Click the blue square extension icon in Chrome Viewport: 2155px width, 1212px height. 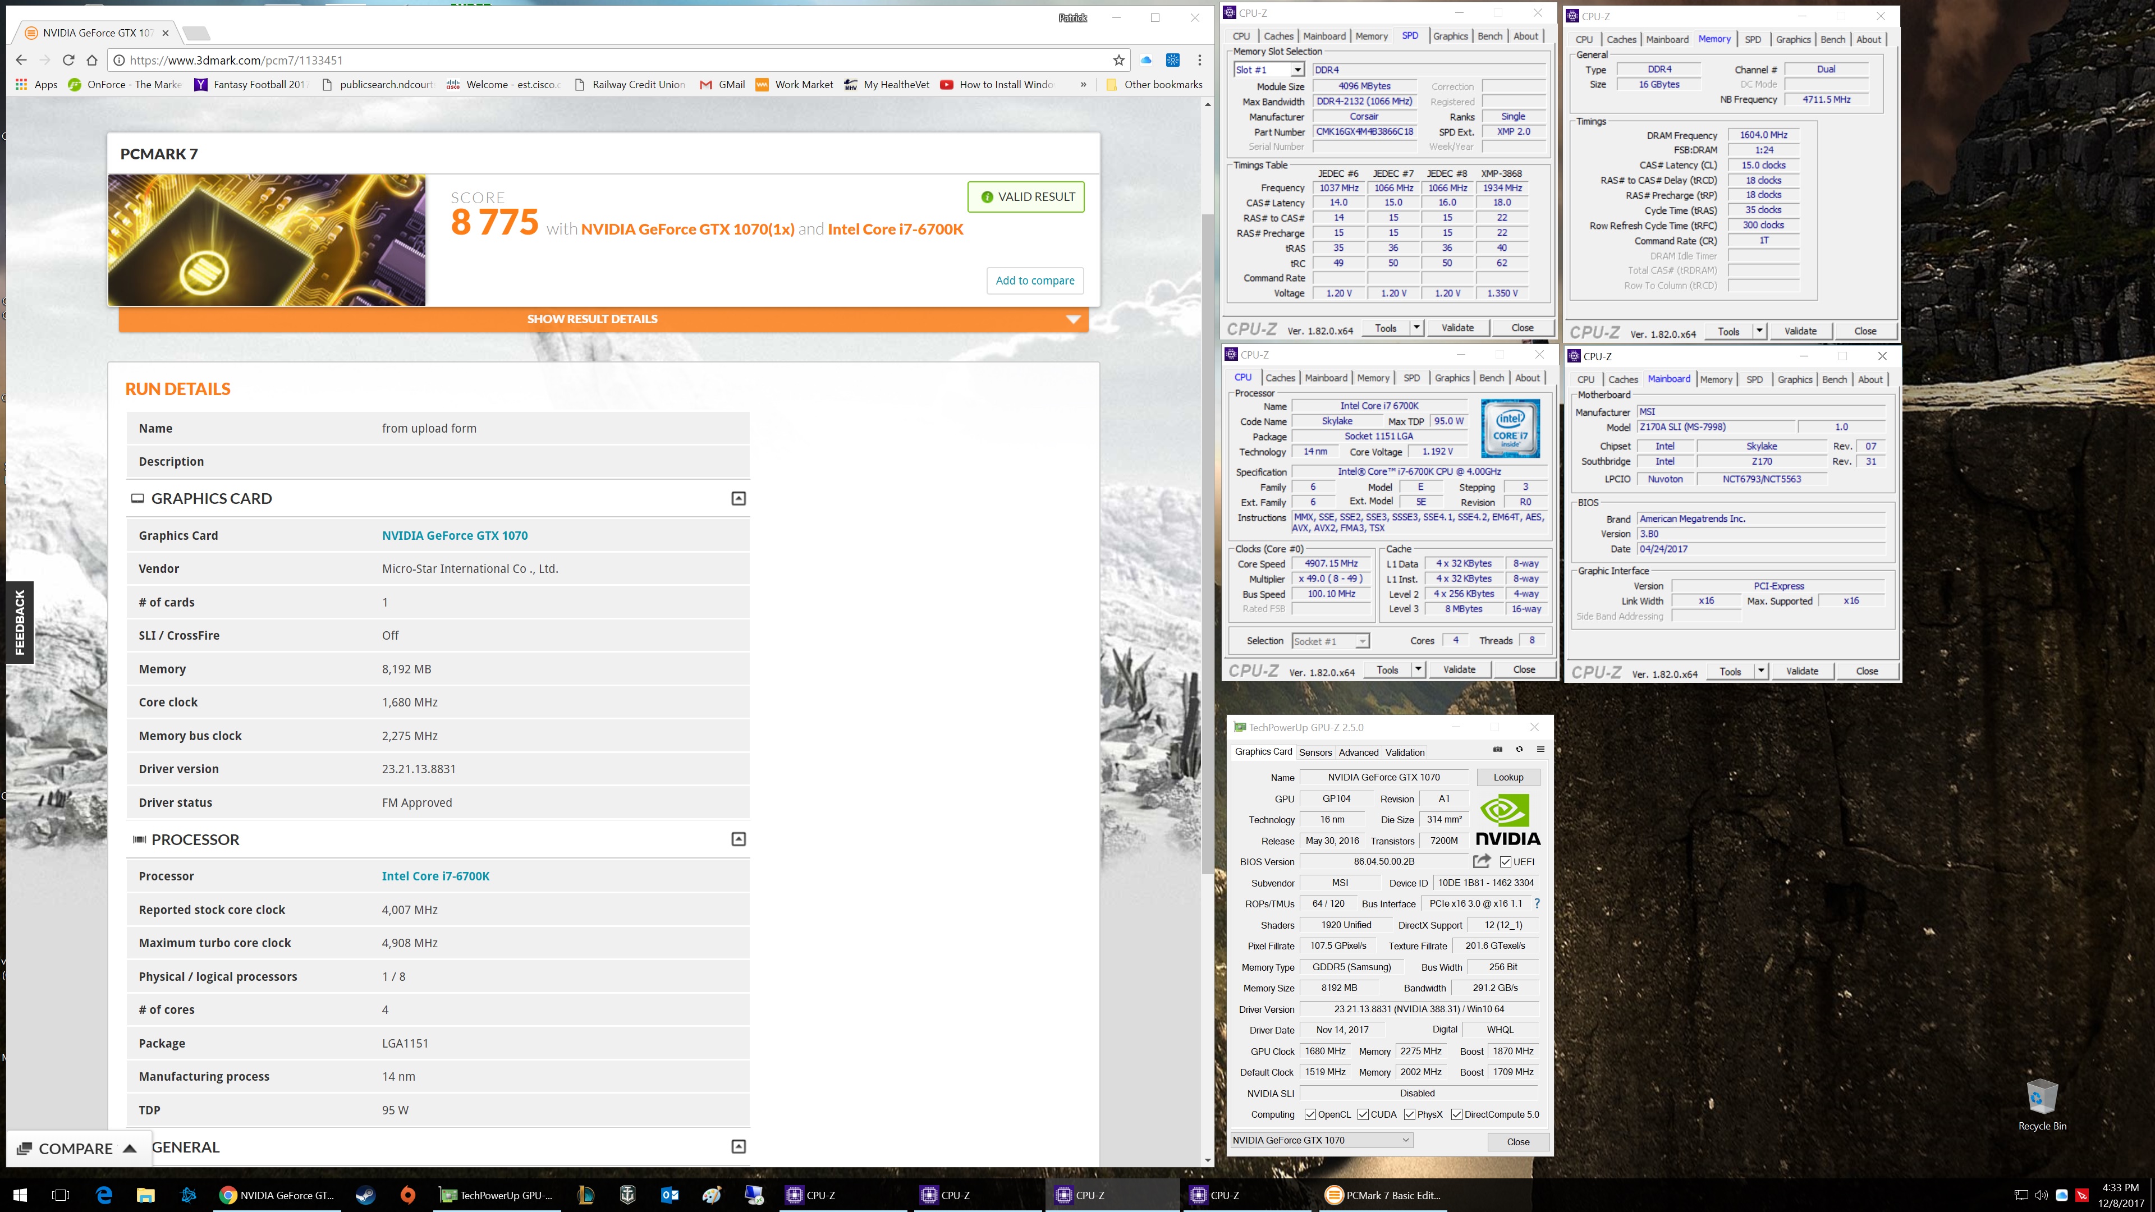click(1173, 60)
